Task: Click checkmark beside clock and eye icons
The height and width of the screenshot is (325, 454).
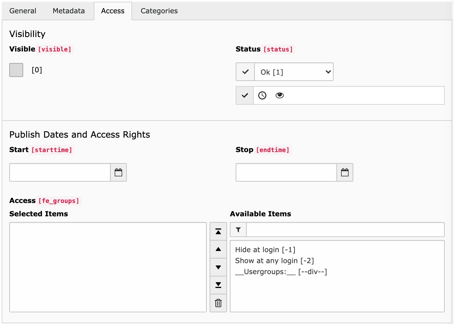Action: point(245,95)
